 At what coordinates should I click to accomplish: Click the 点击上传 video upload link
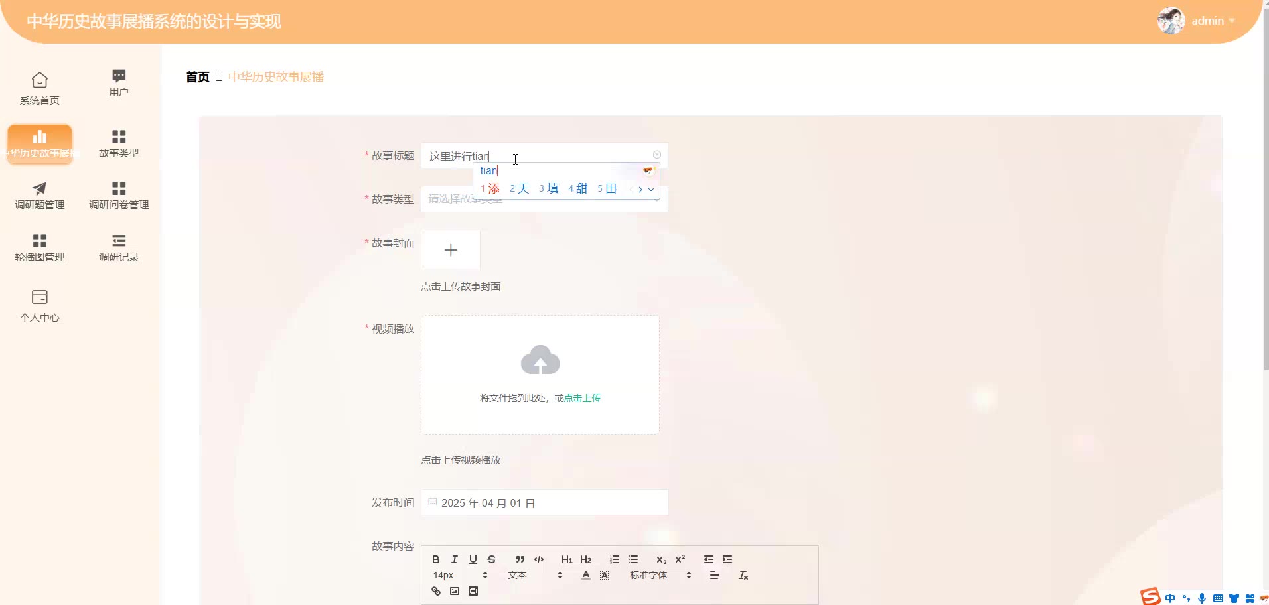(582, 398)
